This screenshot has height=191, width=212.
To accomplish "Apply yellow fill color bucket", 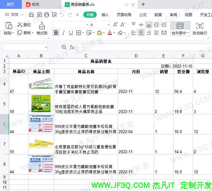I will (x=99, y=33).
